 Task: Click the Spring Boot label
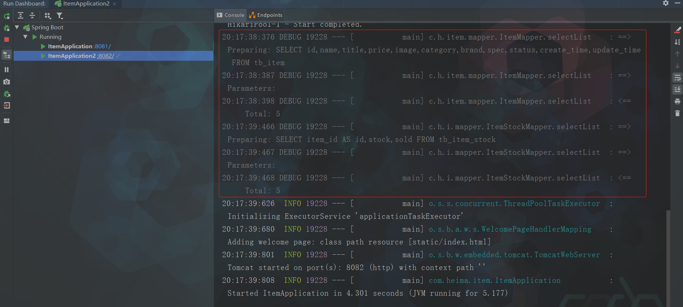click(x=47, y=27)
